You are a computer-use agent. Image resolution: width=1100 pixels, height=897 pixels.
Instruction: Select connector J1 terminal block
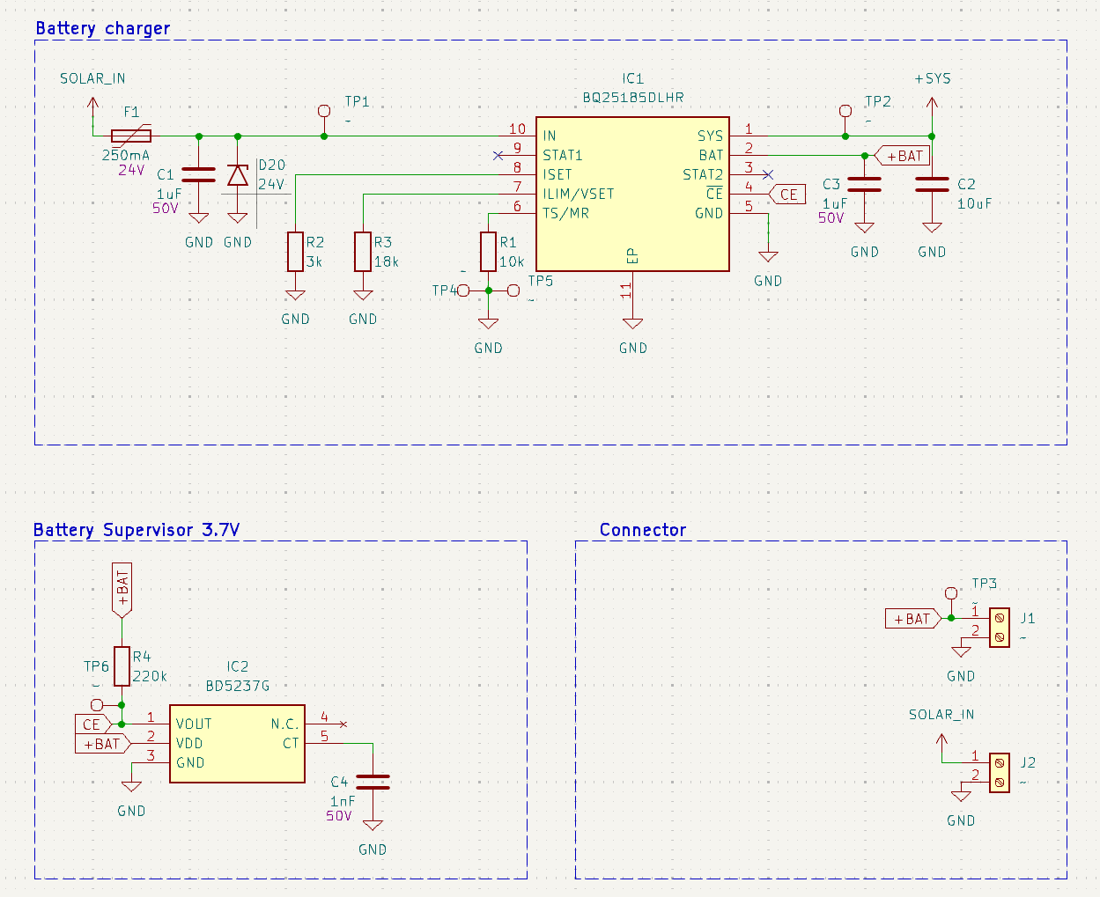coord(1000,628)
